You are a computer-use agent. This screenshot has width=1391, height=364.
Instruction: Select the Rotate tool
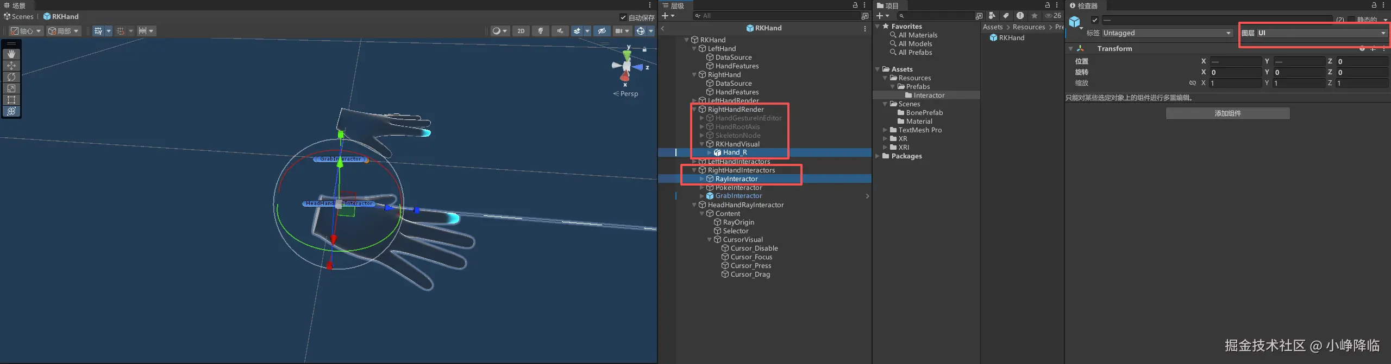click(x=11, y=77)
